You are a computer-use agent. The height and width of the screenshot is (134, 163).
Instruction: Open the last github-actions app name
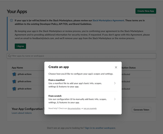tap(24, 89)
